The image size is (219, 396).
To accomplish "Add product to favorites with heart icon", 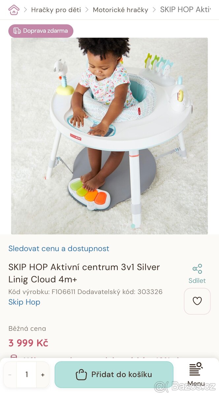I will pos(197,301).
